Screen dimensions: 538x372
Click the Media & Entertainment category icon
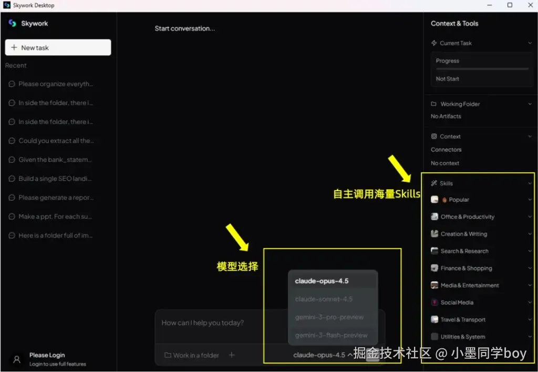click(x=434, y=285)
